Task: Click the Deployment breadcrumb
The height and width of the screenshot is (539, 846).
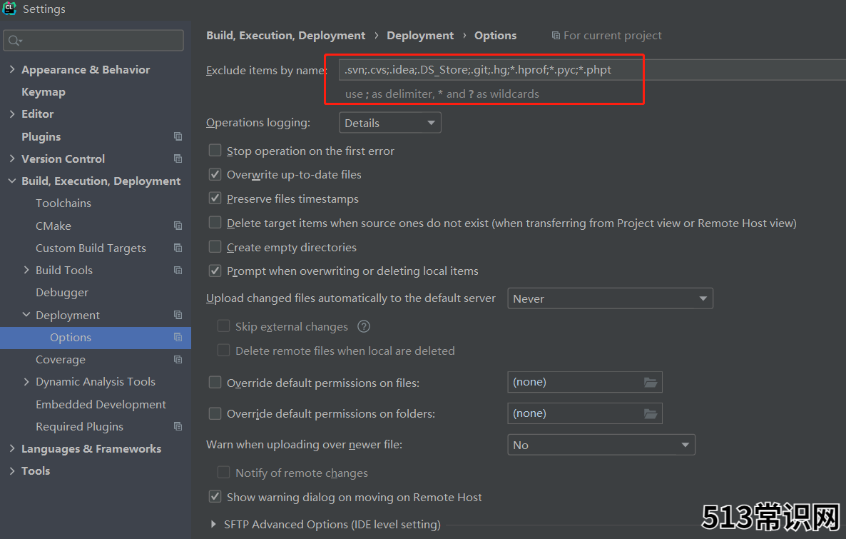Action: coord(420,36)
